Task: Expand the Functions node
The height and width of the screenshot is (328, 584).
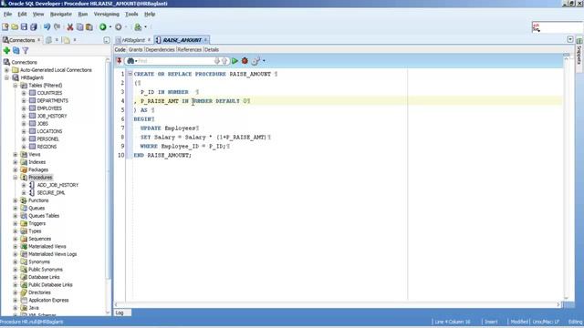Action: pos(16,200)
